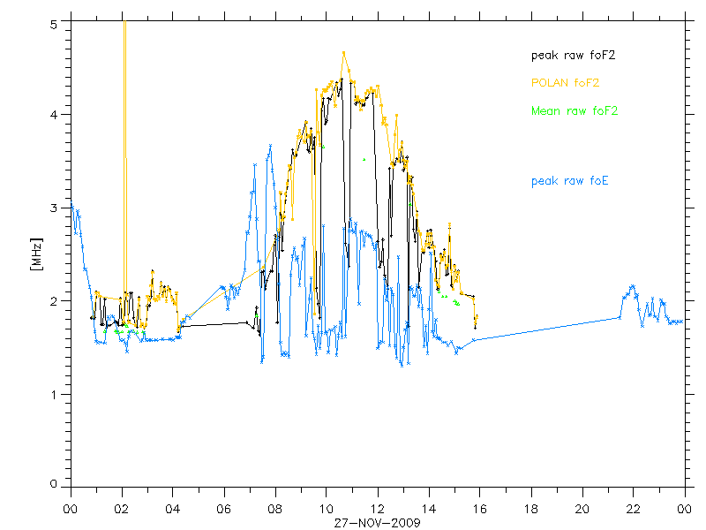Click the y-axis value '1'
The width and height of the screenshot is (706, 530).
coord(54,394)
